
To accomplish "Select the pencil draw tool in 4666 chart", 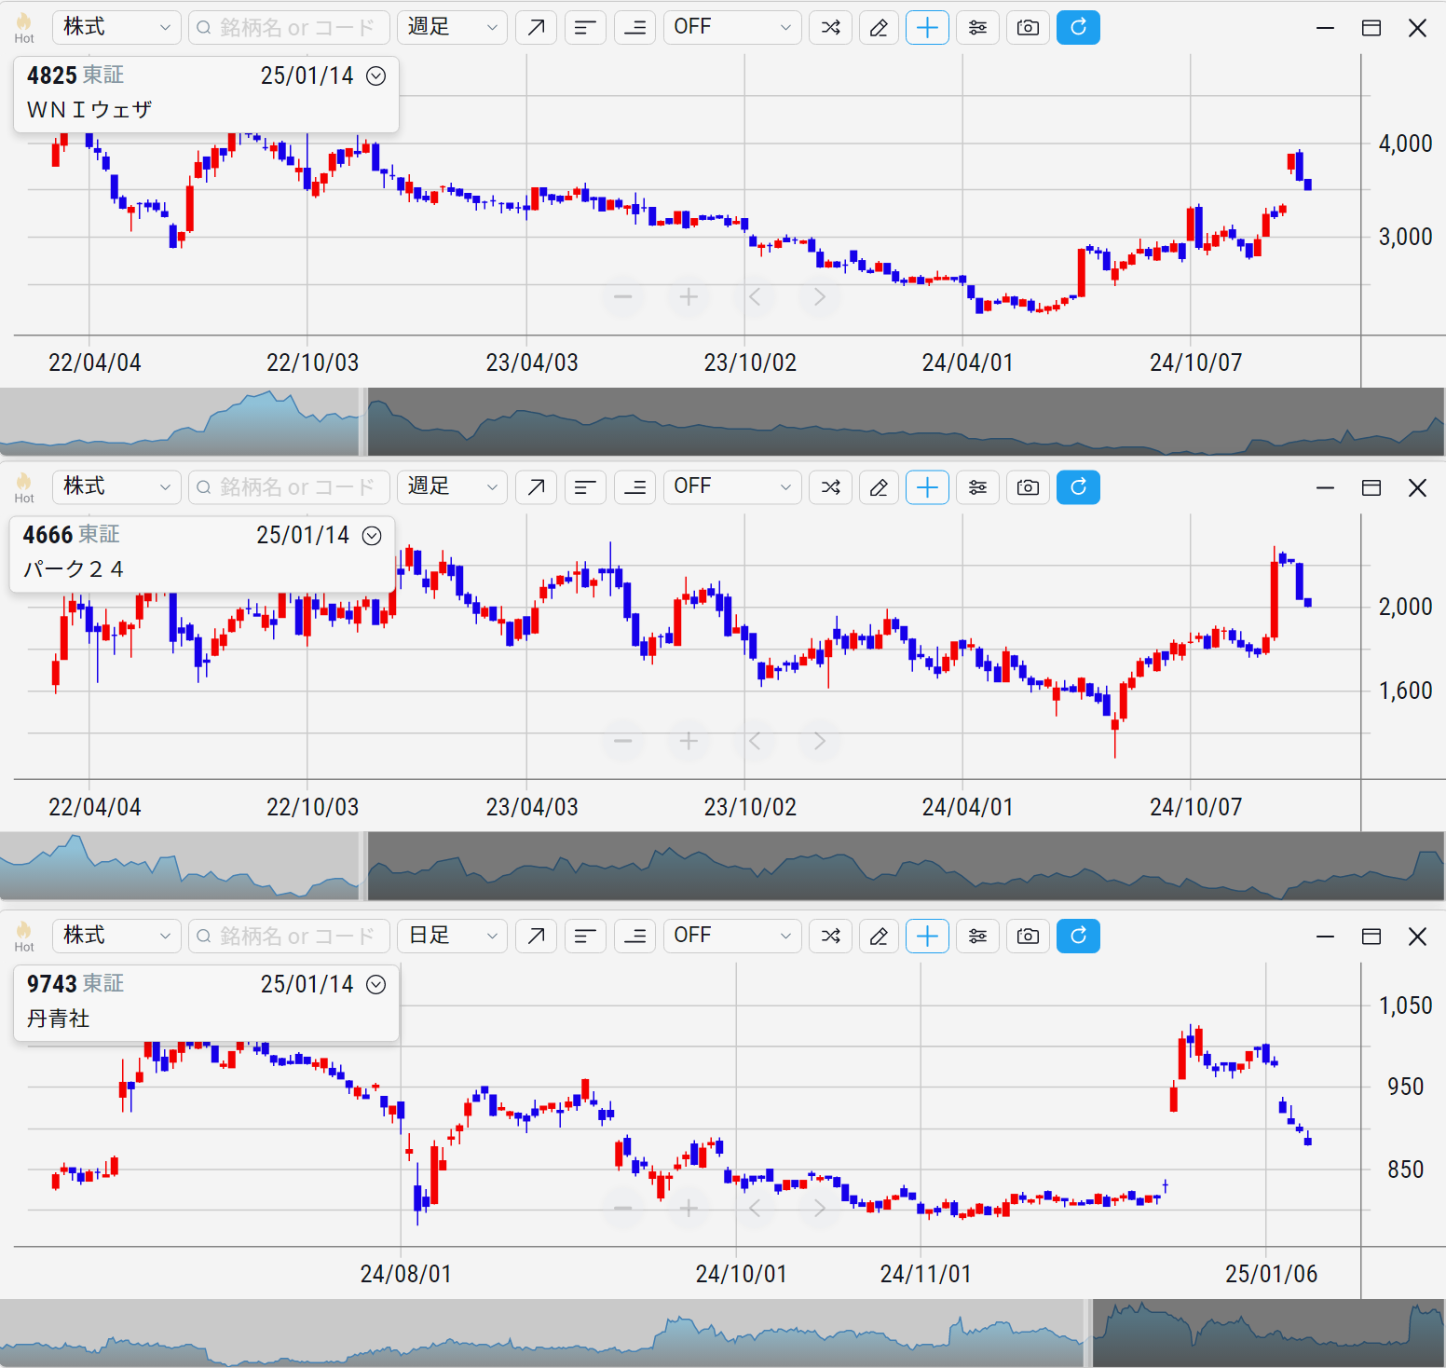I will click(x=879, y=487).
